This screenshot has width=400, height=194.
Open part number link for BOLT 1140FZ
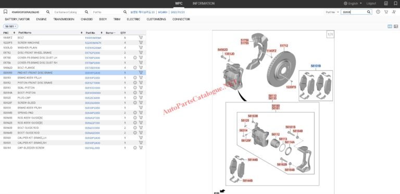point(93,38)
